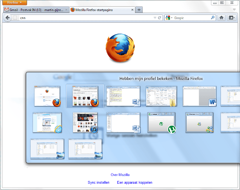This screenshot has width=240, height=190.
Task: Maximize the Firefox window
Action: pyautogui.click(x=222, y=3)
